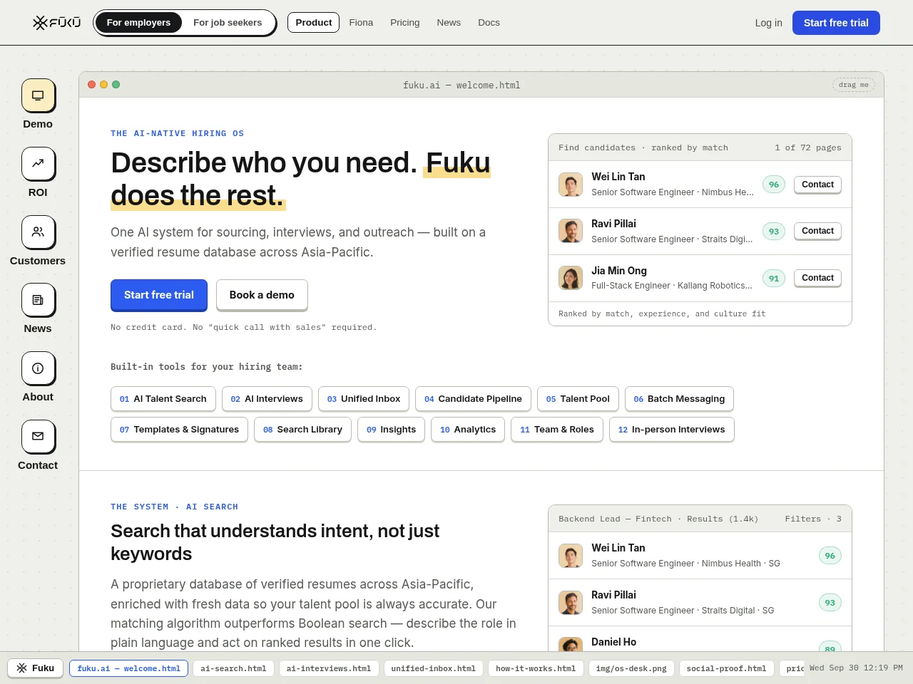The image size is (913, 684).
Task: Switch to ai-search.html taskbar tab
Action: coord(233,668)
